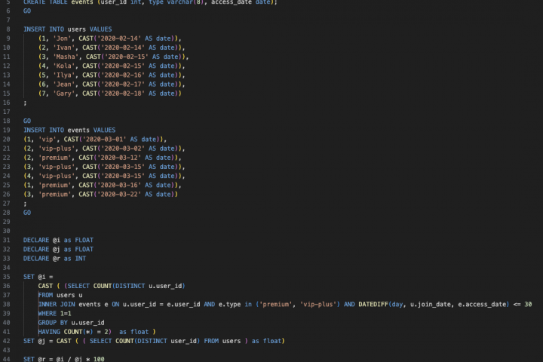Click the GROUP BY u.user_id line
The image size is (543, 362).
[72, 323]
